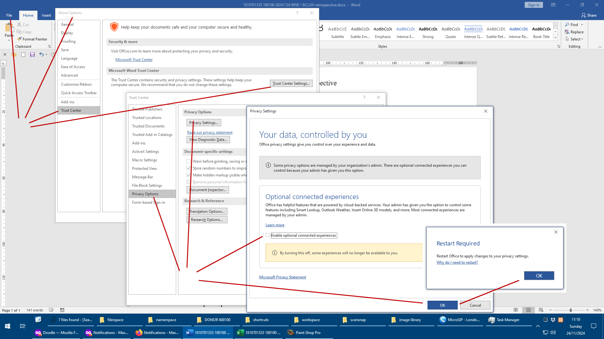Click Sign in button in title bar
This screenshot has height=339, width=604.
(534, 5)
